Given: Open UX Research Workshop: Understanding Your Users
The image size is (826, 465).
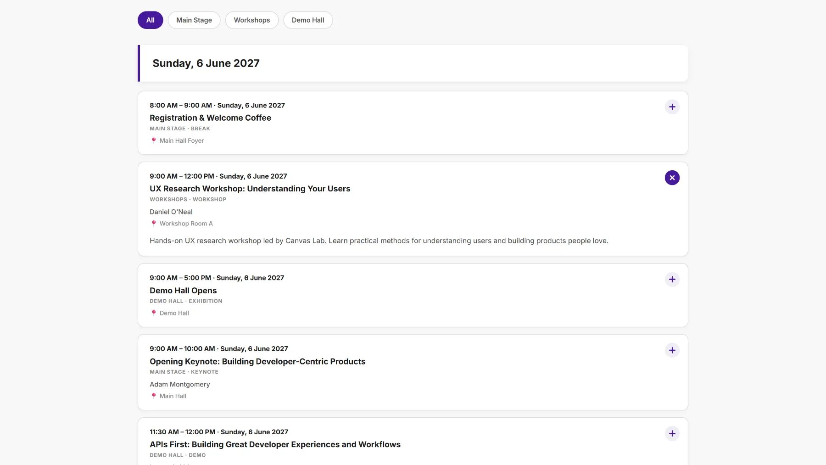Looking at the screenshot, I should (250, 189).
